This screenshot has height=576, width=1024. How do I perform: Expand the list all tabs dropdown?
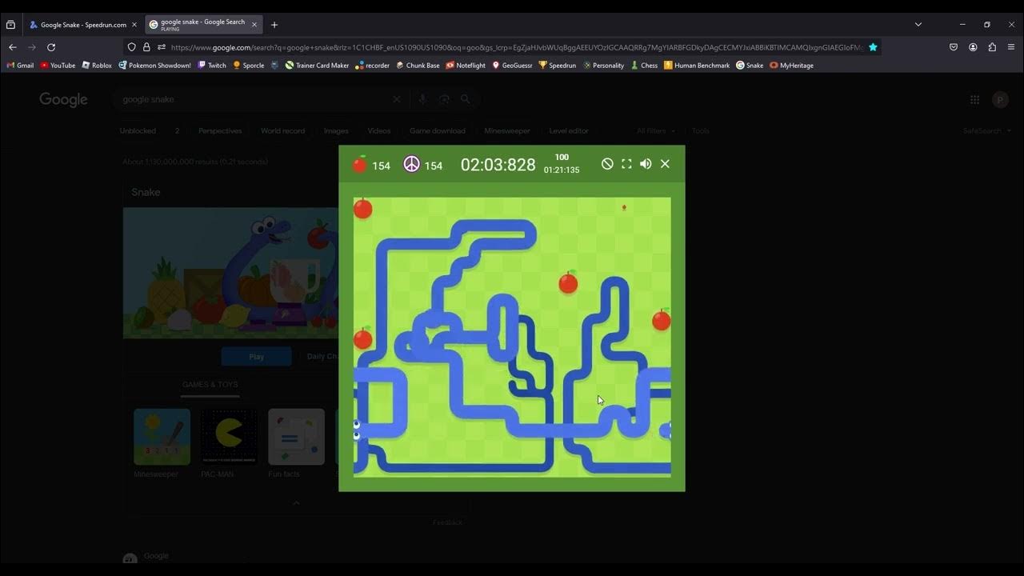(x=918, y=25)
